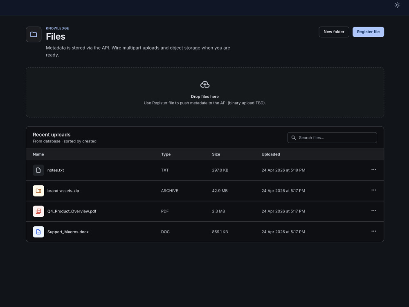Select the notes.txt file name

[56, 170]
